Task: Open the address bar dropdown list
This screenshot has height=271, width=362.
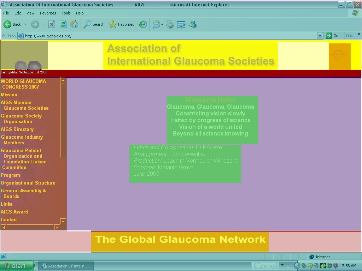Action: click(x=320, y=36)
